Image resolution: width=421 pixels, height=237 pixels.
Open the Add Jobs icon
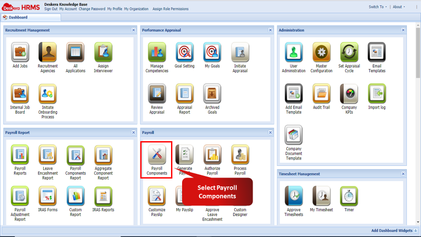[20, 52]
